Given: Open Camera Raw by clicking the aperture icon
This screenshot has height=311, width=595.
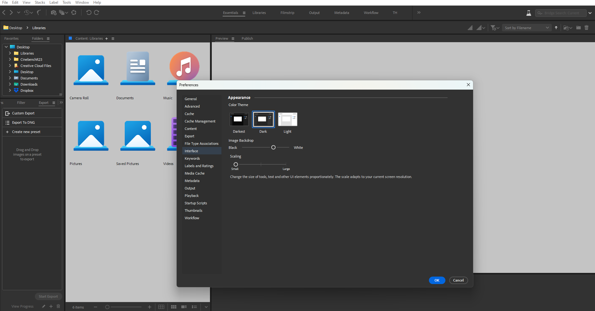Looking at the screenshot, I should pos(74,12).
